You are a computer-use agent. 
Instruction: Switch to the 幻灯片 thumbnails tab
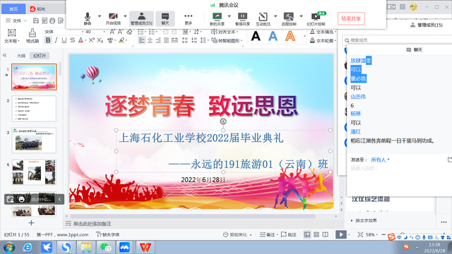pyautogui.click(x=40, y=56)
